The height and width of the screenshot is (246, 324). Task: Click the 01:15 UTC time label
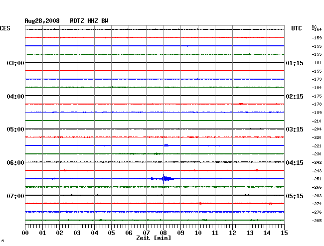click(295, 63)
